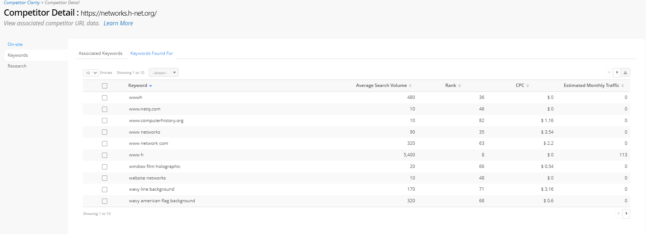Sort table by Rank column icon

460,85
